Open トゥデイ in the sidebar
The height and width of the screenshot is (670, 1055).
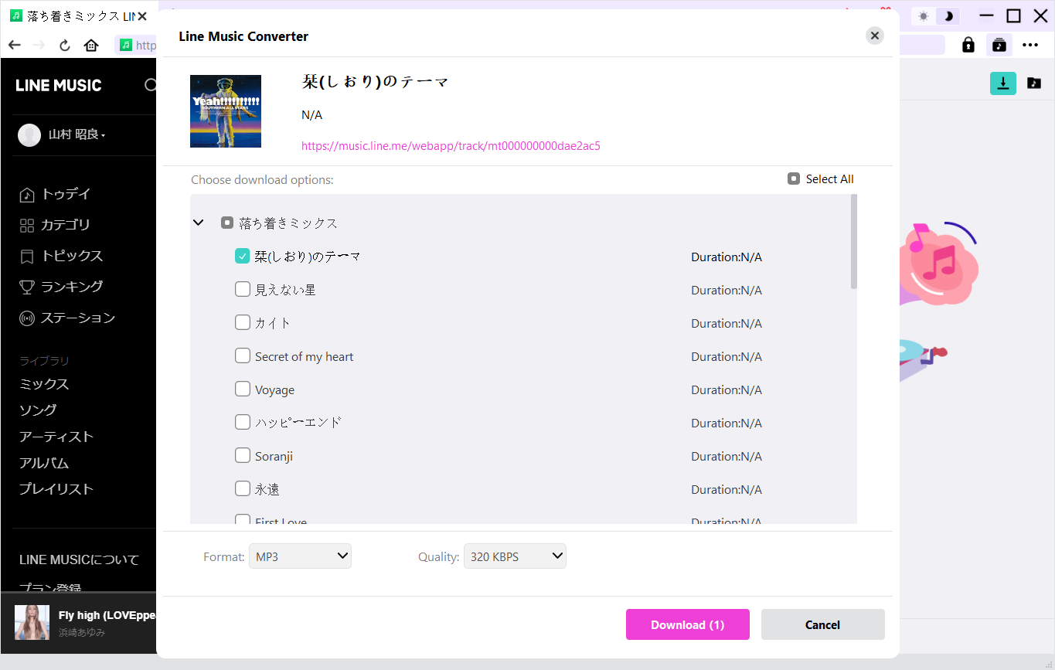tap(56, 194)
